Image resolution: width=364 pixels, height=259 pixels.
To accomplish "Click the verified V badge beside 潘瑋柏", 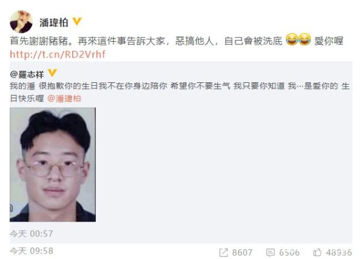I will click(x=77, y=22).
